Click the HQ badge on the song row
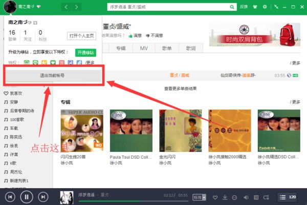Viewport: 307px width, 205px height. pos(295,75)
